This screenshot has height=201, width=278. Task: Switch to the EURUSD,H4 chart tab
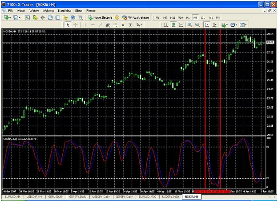click(x=12, y=197)
